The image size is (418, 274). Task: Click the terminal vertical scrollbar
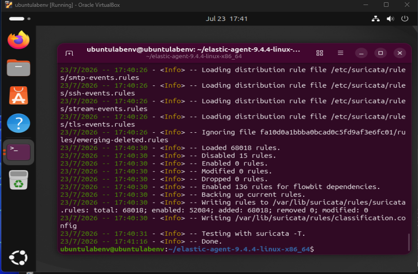pos(408,242)
